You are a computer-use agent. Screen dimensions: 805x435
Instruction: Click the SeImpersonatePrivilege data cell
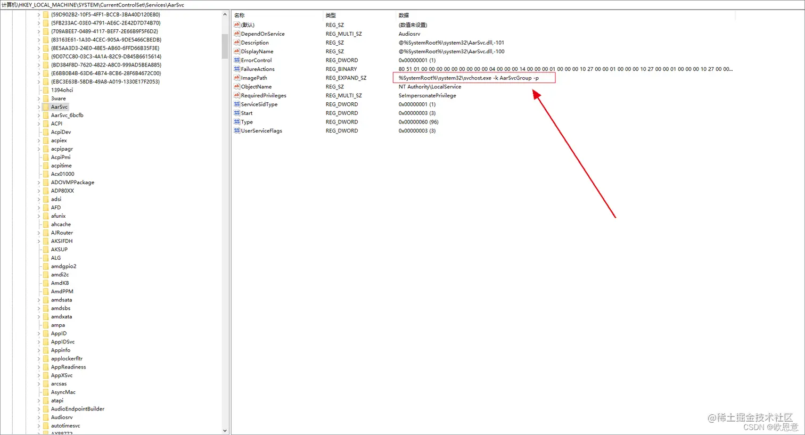click(x=427, y=95)
